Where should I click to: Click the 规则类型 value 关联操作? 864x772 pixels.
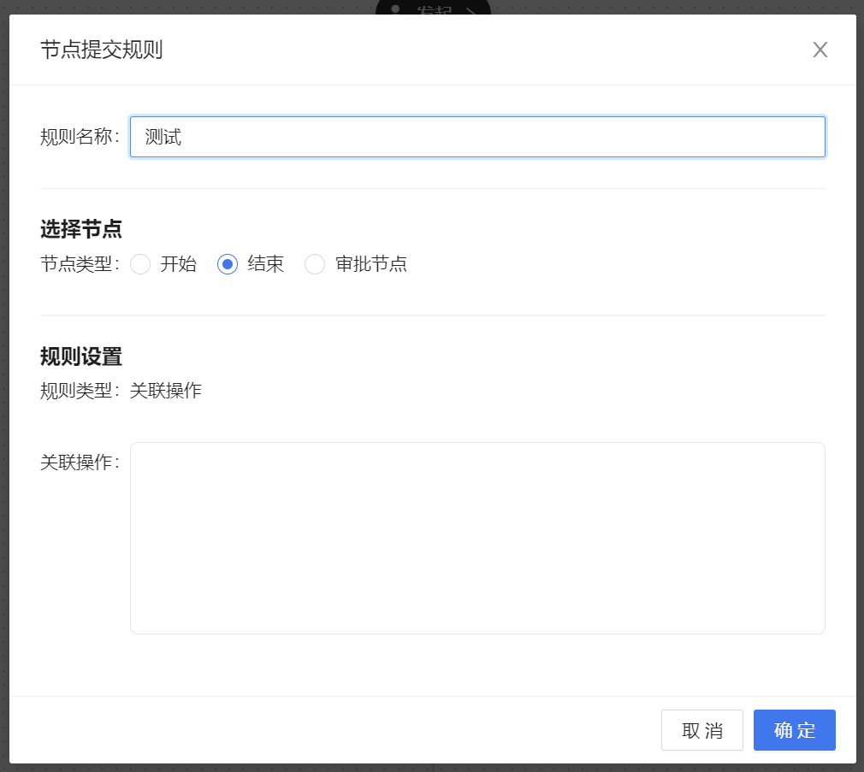pyautogui.click(x=166, y=391)
